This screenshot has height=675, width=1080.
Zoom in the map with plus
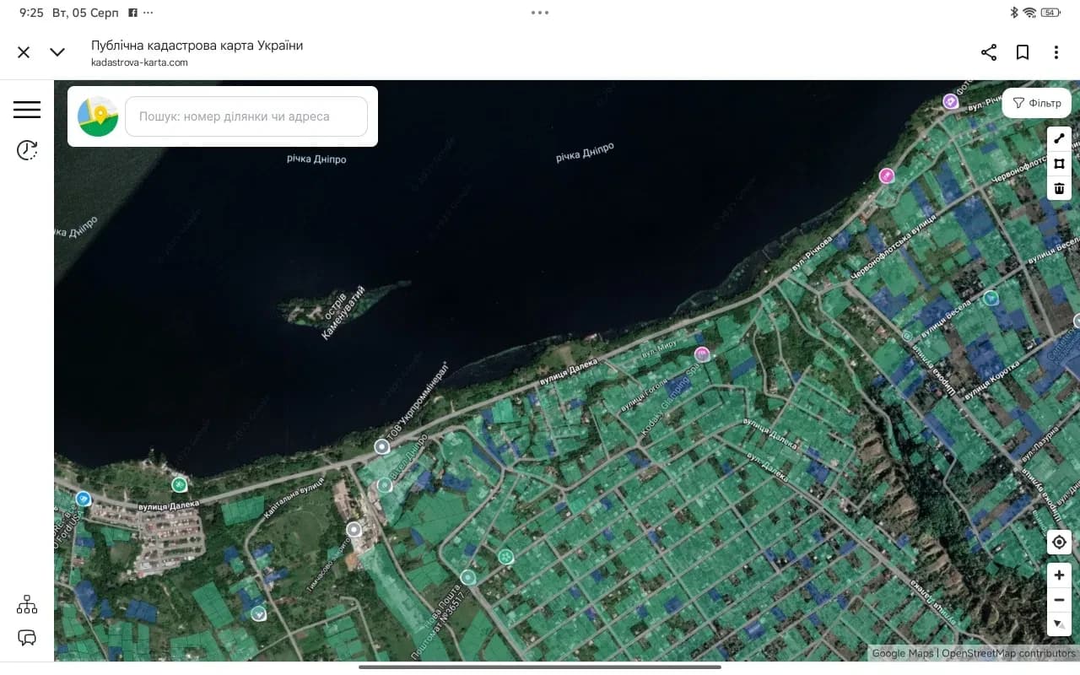click(1059, 575)
